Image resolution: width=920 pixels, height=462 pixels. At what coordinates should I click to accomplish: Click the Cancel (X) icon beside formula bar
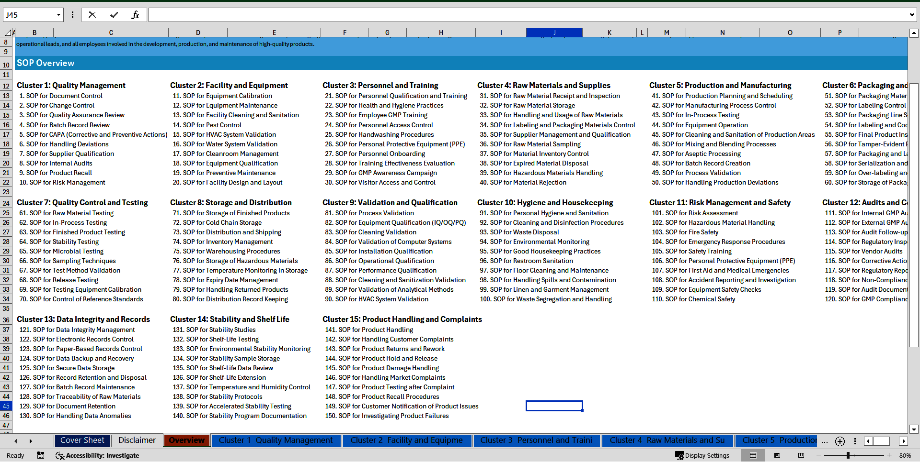(x=92, y=14)
